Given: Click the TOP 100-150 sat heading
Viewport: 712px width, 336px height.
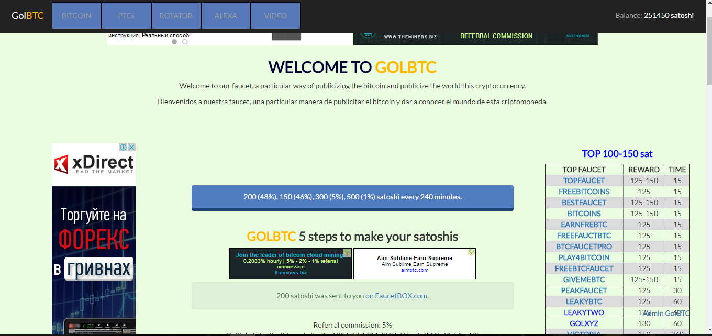Looking at the screenshot, I should click(x=617, y=154).
